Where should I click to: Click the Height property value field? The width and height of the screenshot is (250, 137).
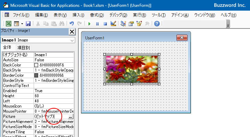(54, 96)
